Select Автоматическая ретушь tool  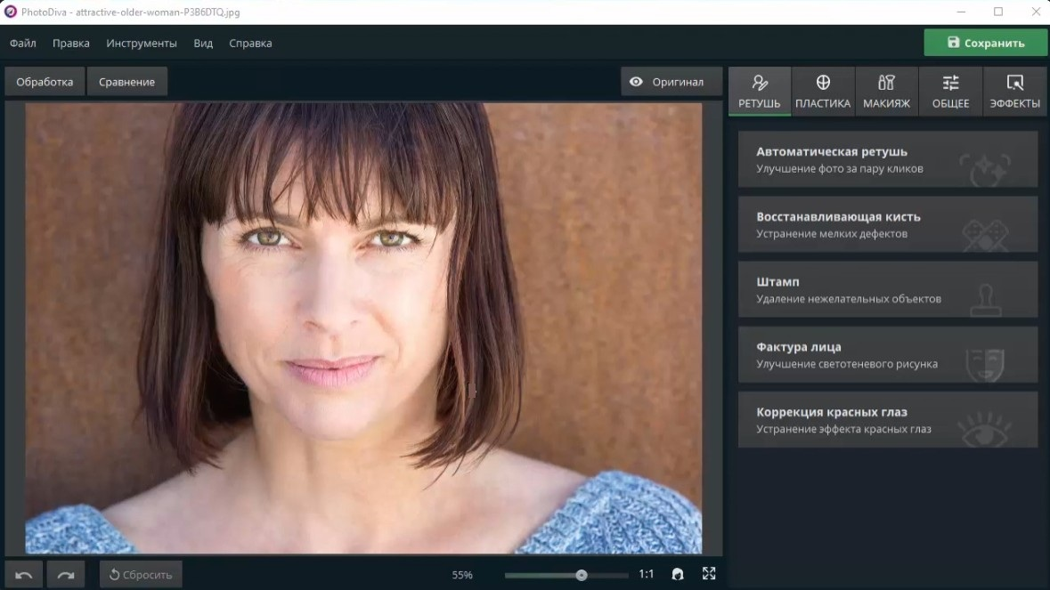[888, 159]
